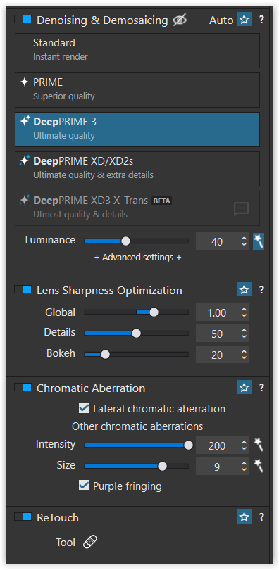Click the crossed-eye preview icon beside Denoising

[x=180, y=20]
